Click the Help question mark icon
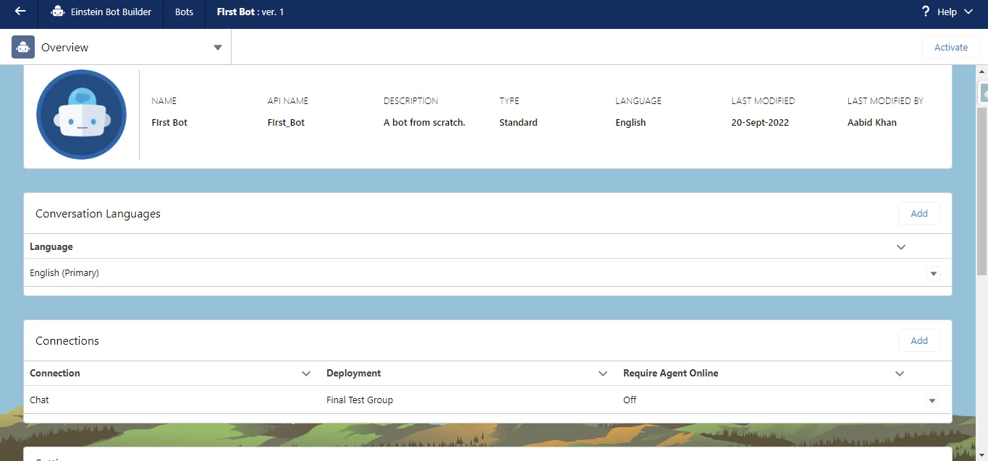 pos(926,12)
